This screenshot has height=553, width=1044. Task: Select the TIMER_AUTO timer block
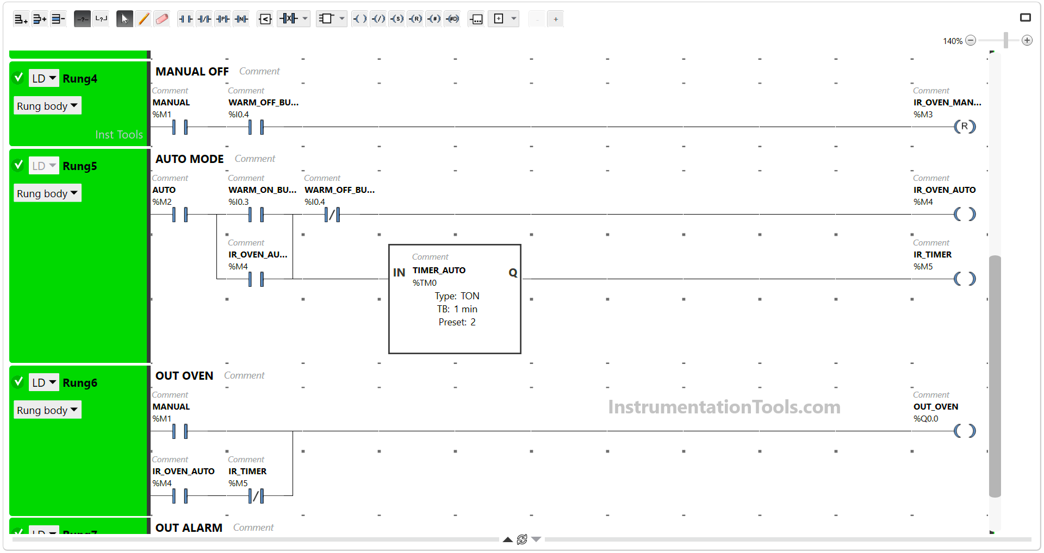point(455,299)
